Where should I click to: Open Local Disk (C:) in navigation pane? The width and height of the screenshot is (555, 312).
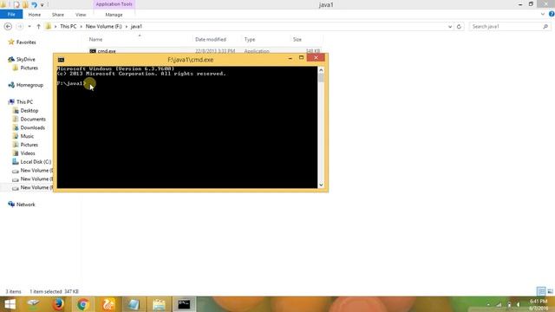(x=36, y=162)
